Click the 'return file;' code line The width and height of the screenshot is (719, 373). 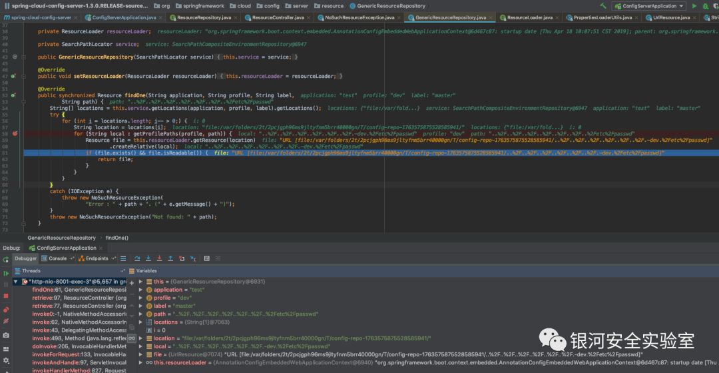pyautogui.click(x=116, y=159)
